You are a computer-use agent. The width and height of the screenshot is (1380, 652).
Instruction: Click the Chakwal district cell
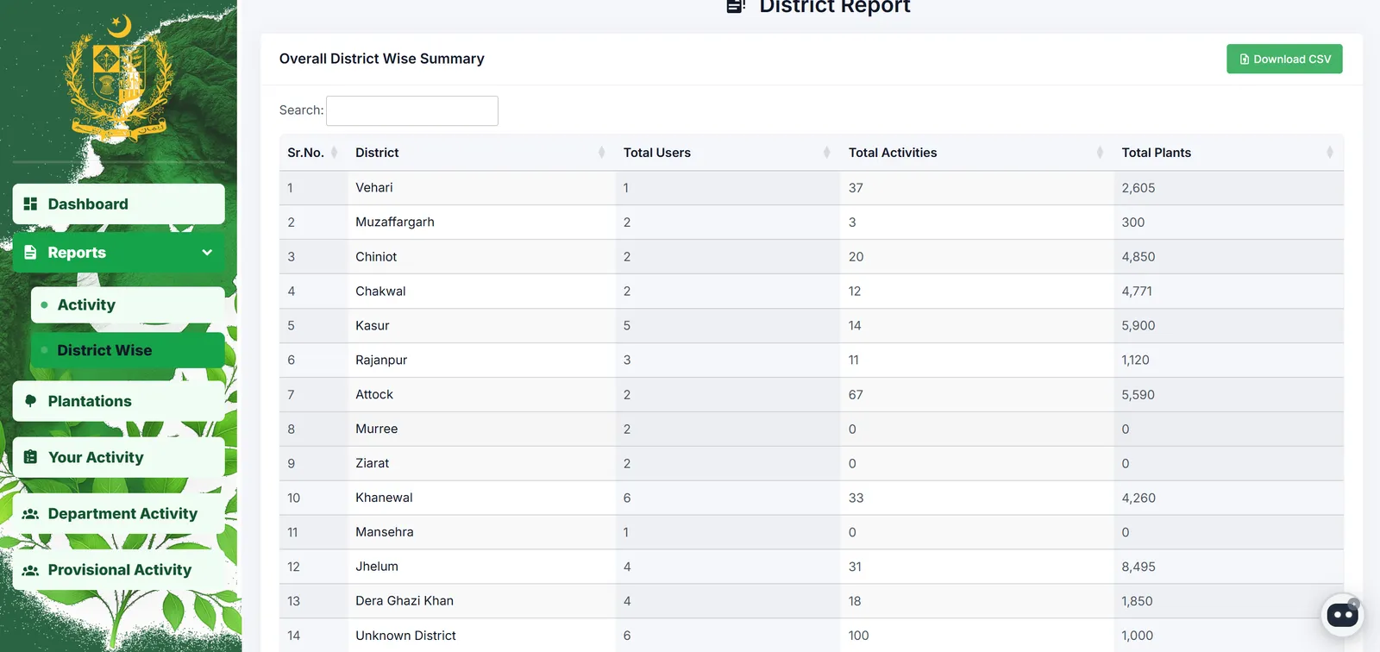(x=481, y=292)
